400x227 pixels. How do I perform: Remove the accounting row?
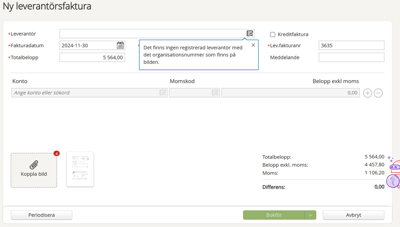378,93
